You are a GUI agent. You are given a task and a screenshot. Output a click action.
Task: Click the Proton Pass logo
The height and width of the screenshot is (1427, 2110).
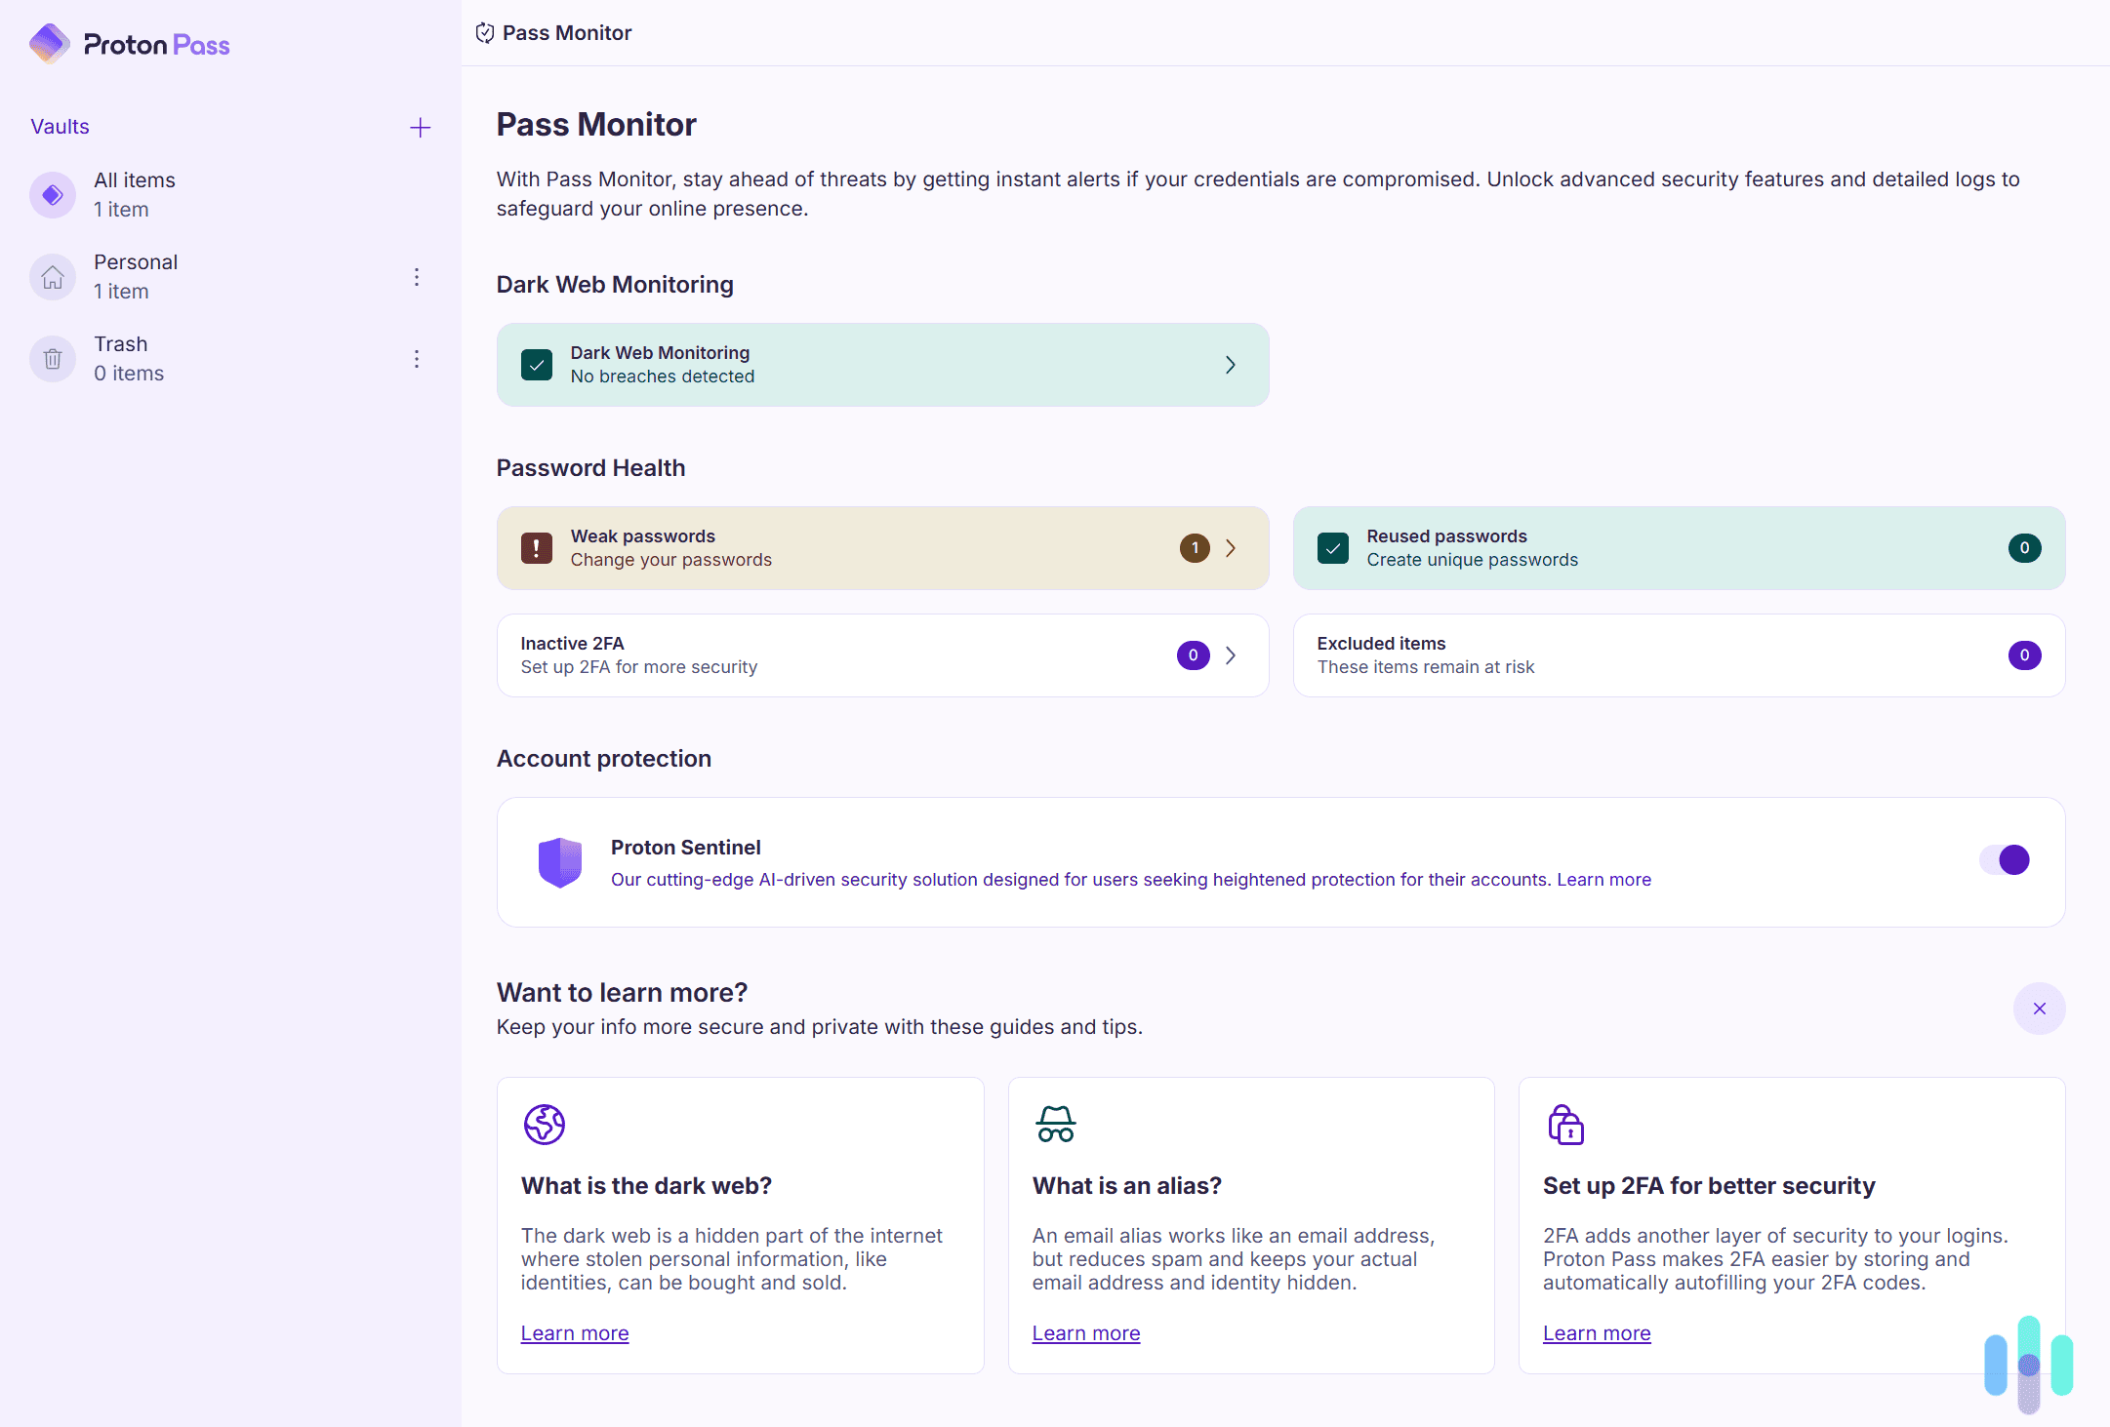tap(128, 43)
